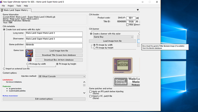Open the banner style Game Boy dropdown

(x=113, y=37)
